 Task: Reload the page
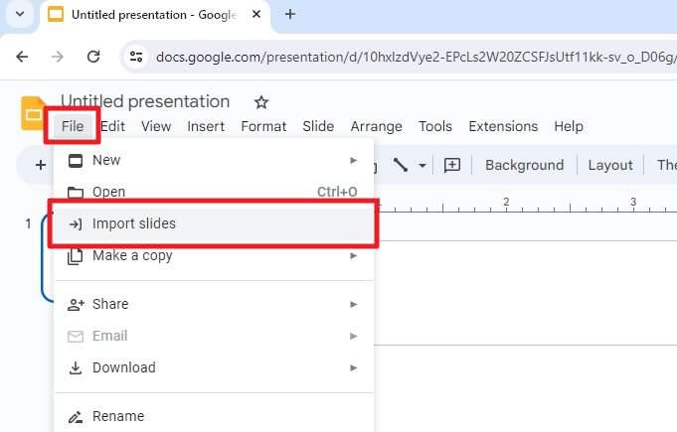pyautogui.click(x=93, y=57)
